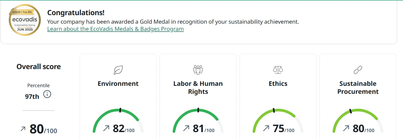Click the Ethics score trend arrow
The image size is (403, 139).
click(266, 128)
